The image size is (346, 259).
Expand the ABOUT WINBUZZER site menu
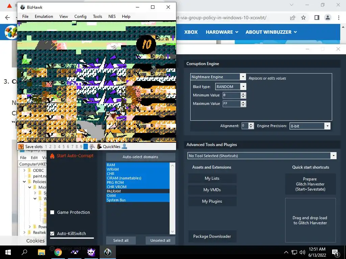pos(271,32)
